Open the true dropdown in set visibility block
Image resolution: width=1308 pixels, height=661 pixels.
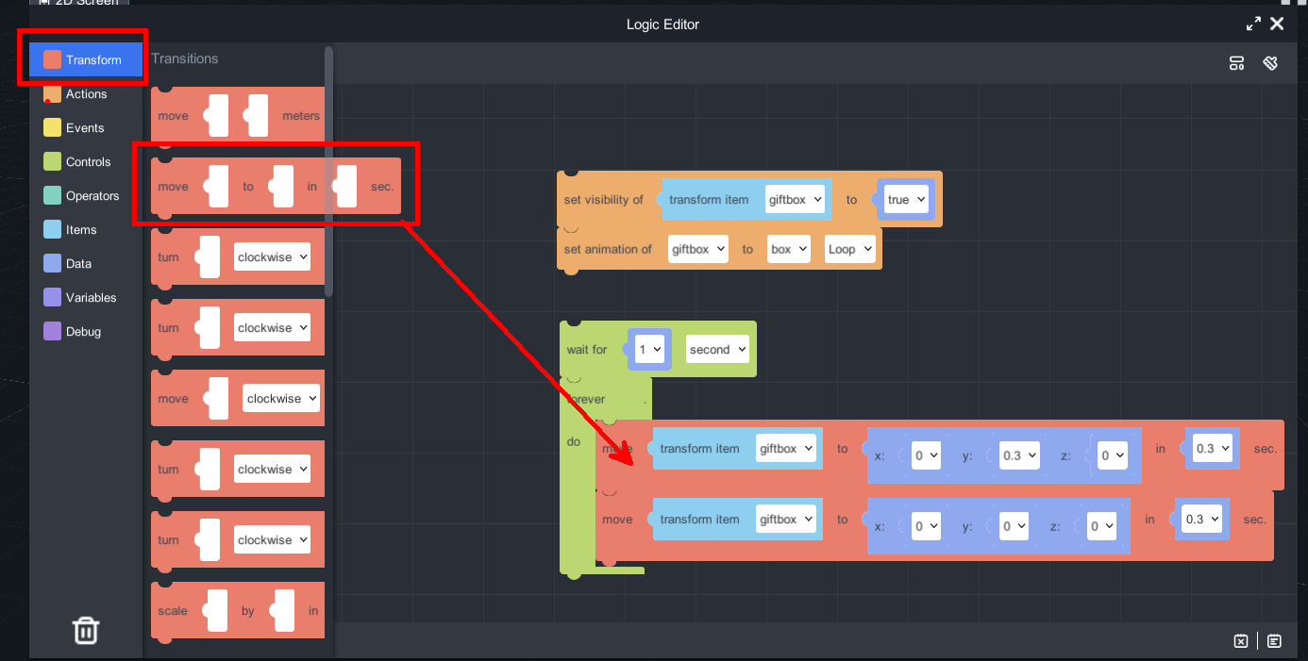pyautogui.click(x=906, y=200)
